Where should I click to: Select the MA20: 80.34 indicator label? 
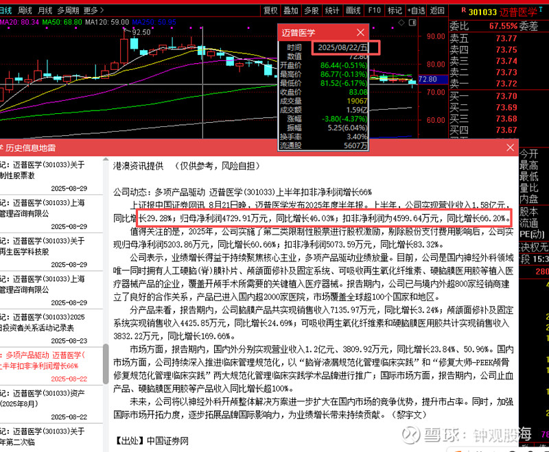(20, 22)
